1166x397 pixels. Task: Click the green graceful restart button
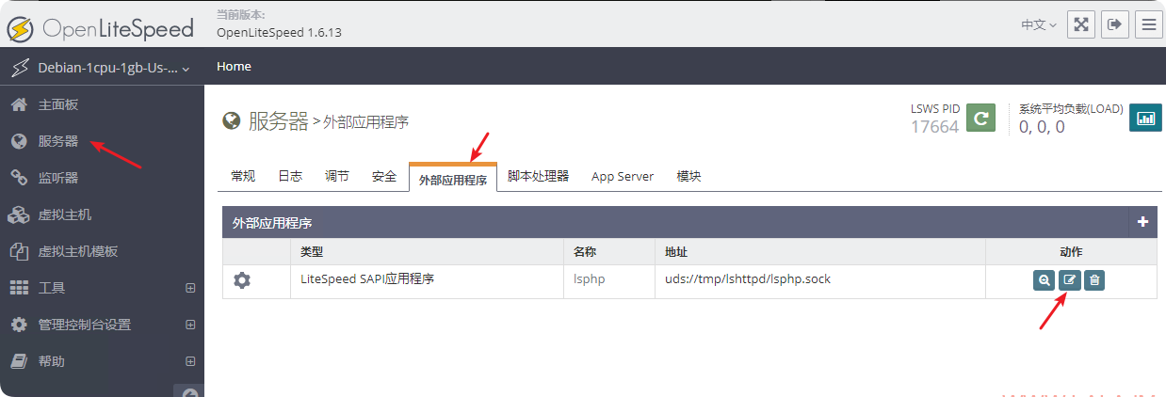pyautogui.click(x=981, y=118)
